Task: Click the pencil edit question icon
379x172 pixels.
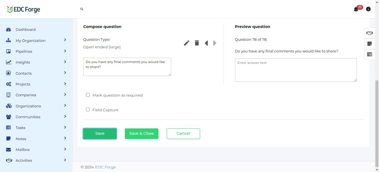Action: (187, 43)
